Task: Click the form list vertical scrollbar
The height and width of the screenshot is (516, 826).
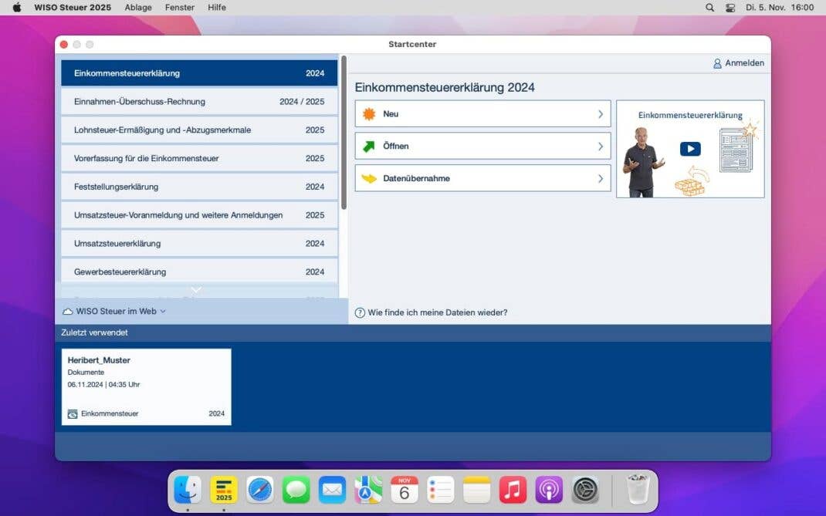Action: point(344,131)
